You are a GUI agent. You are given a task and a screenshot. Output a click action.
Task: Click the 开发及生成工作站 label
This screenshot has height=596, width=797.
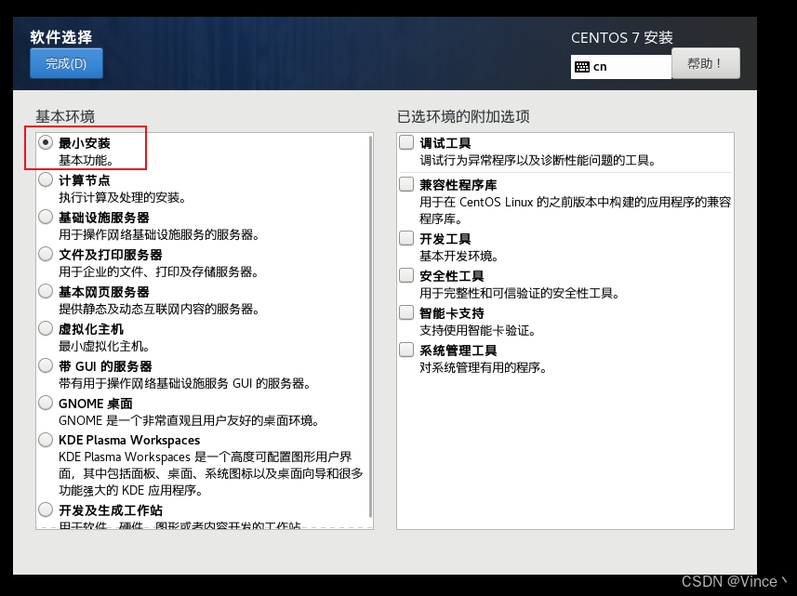pos(111,510)
